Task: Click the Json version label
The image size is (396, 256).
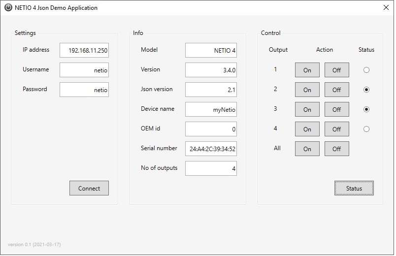Action: (157, 89)
